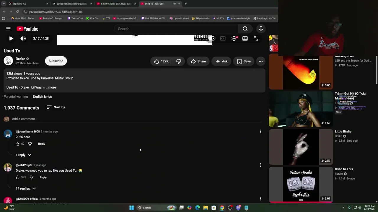This screenshot has height=212, width=378.
Task: Open Google Chrome on the taskbar
Action: (222, 208)
